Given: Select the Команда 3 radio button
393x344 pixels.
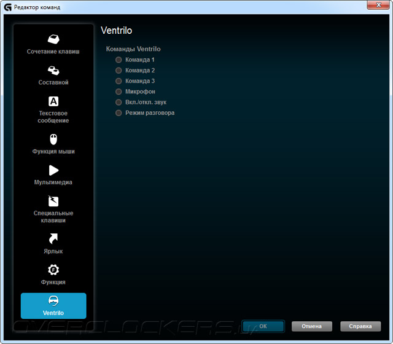Looking at the screenshot, I should pyautogui.click(x=119, y=81).
